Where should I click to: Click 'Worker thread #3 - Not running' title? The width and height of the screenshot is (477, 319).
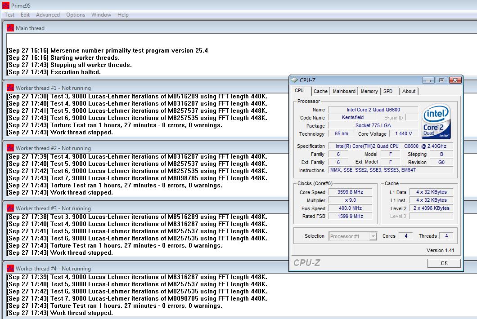pos(53,208)
